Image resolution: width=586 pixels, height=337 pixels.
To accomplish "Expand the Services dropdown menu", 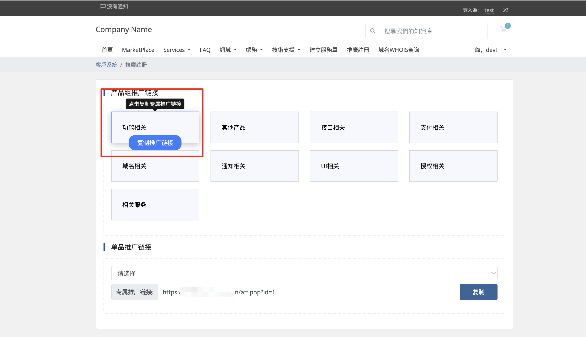I will pos(177,50).
